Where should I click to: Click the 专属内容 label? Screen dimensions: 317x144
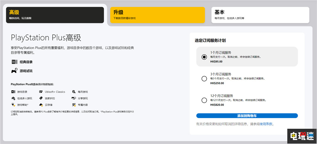click(x=83, y=105)
